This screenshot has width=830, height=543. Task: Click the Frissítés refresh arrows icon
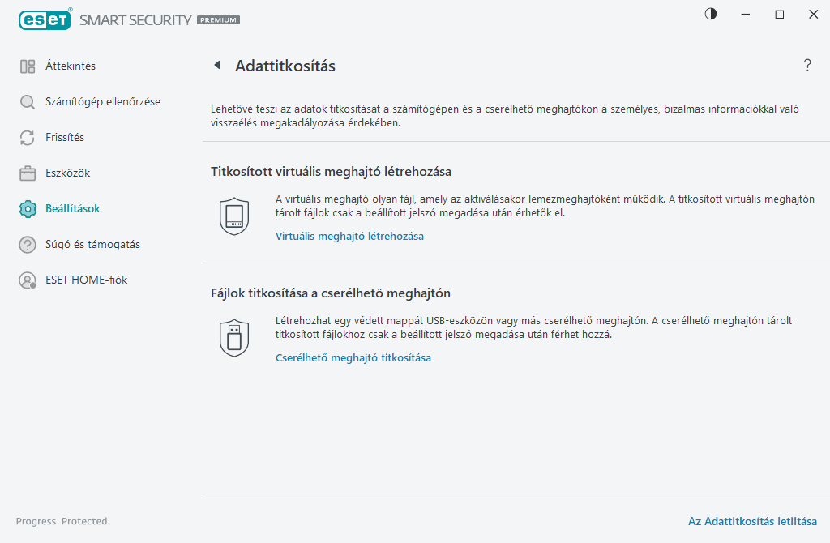tap(28, 138)
